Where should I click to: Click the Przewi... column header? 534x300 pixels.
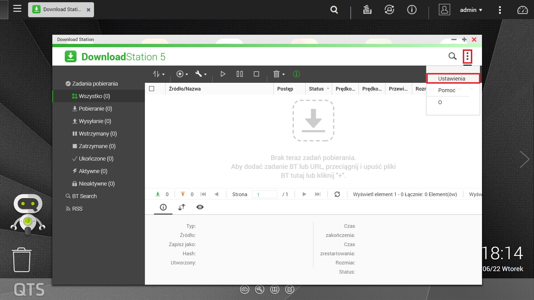pos(398,89)
